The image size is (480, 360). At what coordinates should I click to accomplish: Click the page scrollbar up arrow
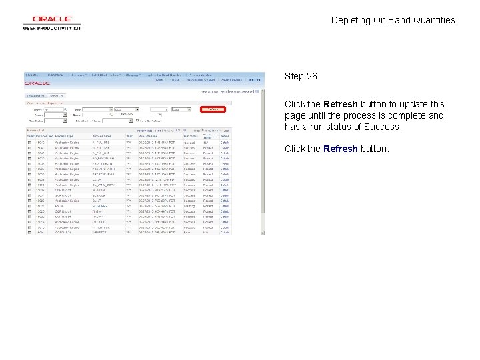pos(263,91)
